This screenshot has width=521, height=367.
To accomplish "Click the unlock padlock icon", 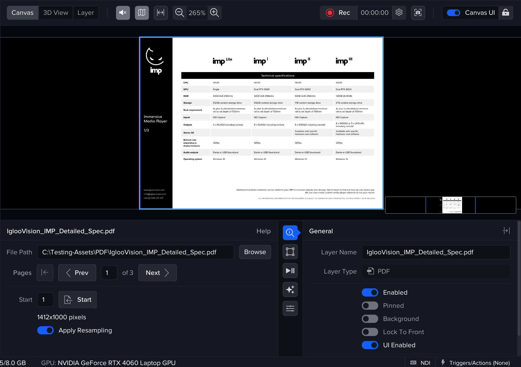I will 506,13.
